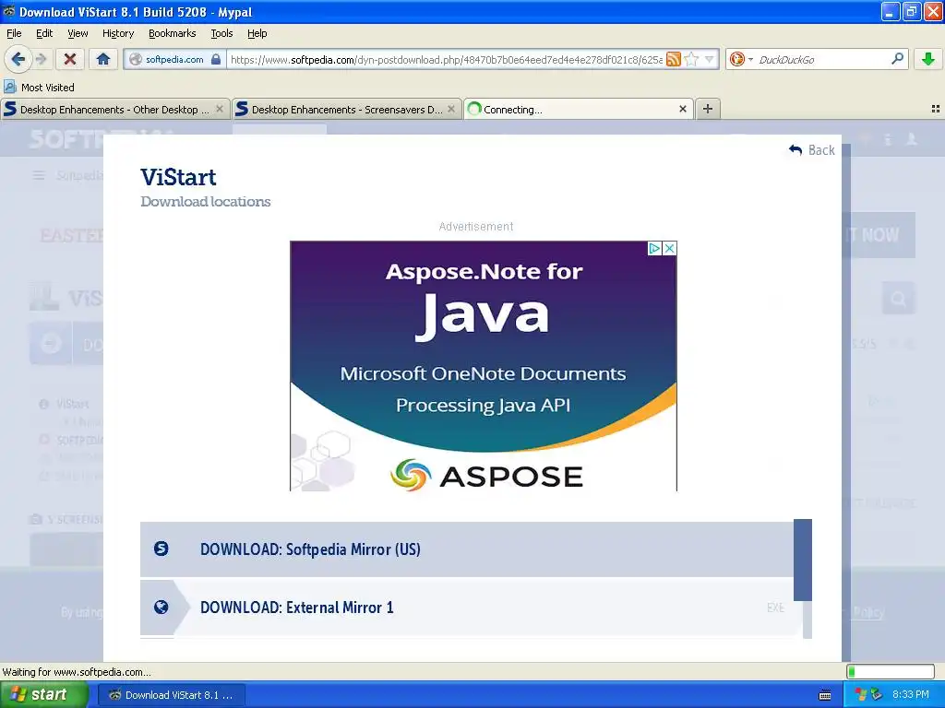Click the RSS feed icon in address bar
The width and height of the screenshot is (945, 708).
pyautogui.click(x=673, y=59)
